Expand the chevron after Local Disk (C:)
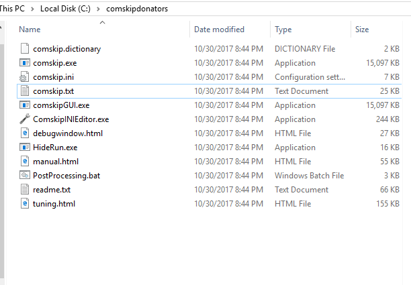Screen dimensions: 411x285 click(x=98, y=9)
